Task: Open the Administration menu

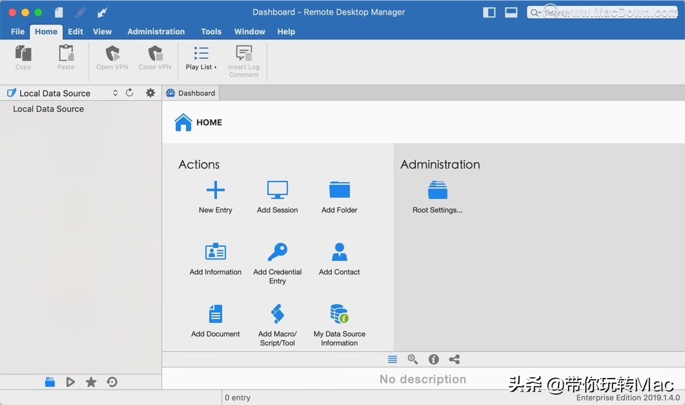Action: tap(156, 31)
